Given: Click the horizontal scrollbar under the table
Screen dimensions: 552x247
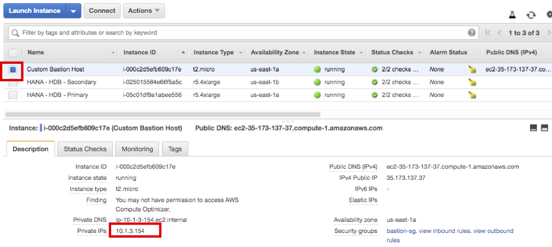Looking at the screenshot, I should tap(163, 114).
